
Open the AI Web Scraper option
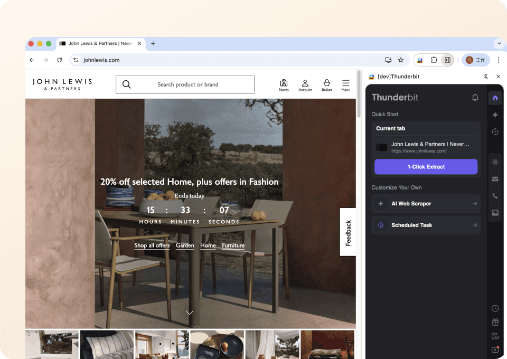click(426, 204)
